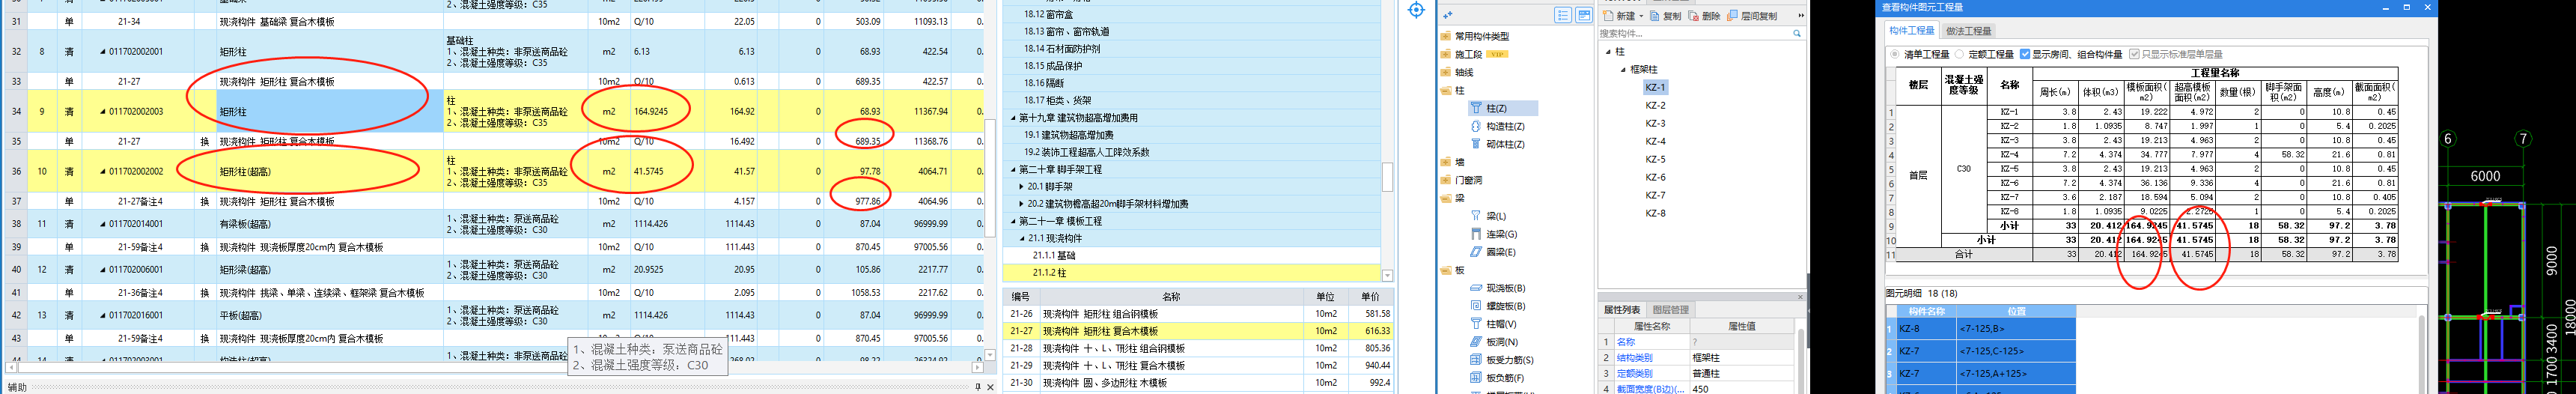The height and width of the screenshot is (394, 2576).
Task: Click the pin icon on the 辅助 panel
Action: point(978,387)
